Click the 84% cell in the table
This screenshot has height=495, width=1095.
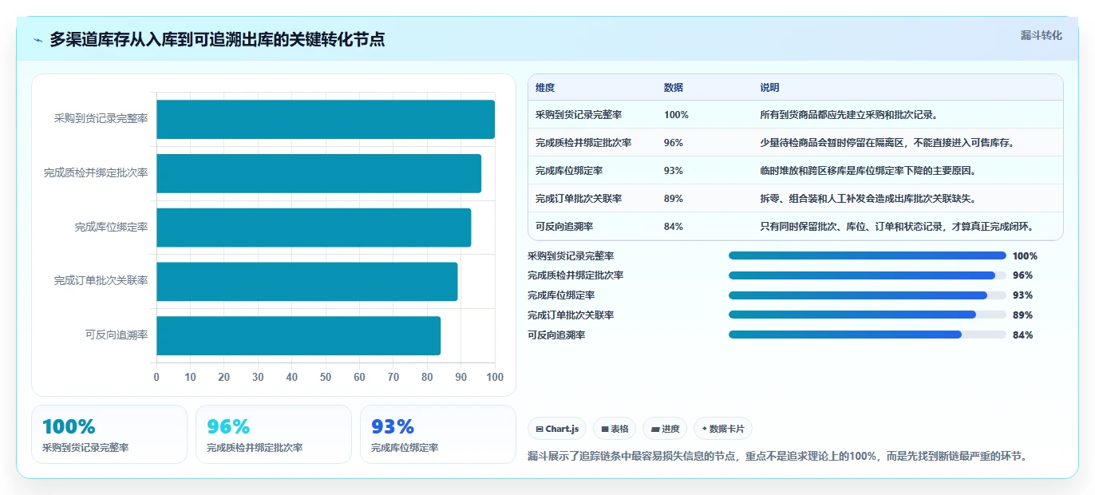(x=674, y=227)
